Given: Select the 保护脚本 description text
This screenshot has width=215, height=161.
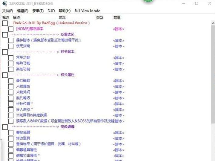Looking at the screenshot, I should point(48,40).
